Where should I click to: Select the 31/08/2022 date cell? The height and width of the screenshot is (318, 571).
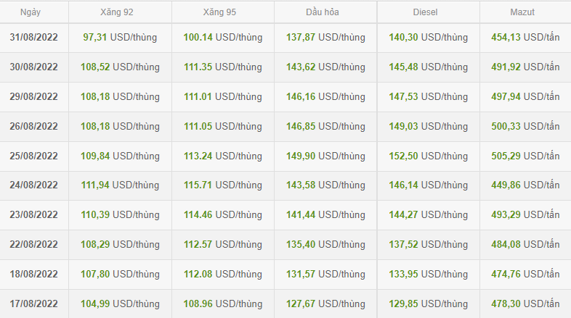[35, 37]
